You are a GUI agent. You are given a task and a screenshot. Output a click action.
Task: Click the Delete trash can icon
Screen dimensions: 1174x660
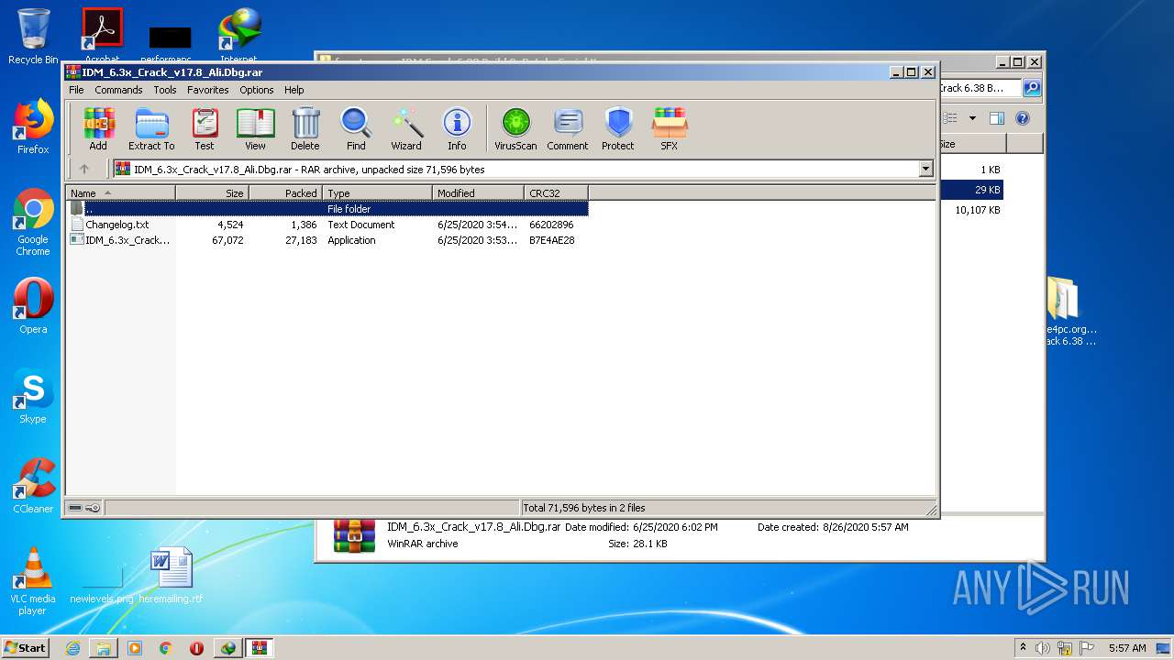pyautogui.click(x=305, y=128)
